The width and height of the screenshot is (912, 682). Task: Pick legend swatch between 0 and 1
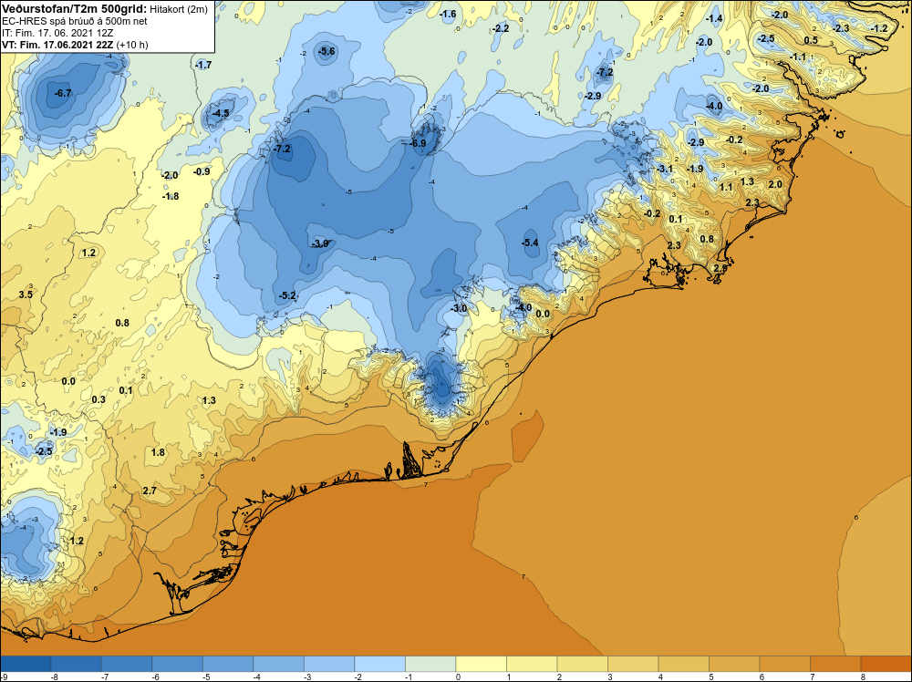(x=481, y=664)
